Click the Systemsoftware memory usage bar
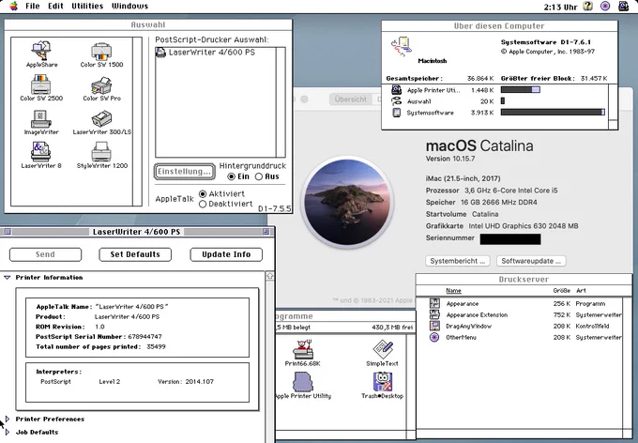The image size is (638, 443). (553, 113)
